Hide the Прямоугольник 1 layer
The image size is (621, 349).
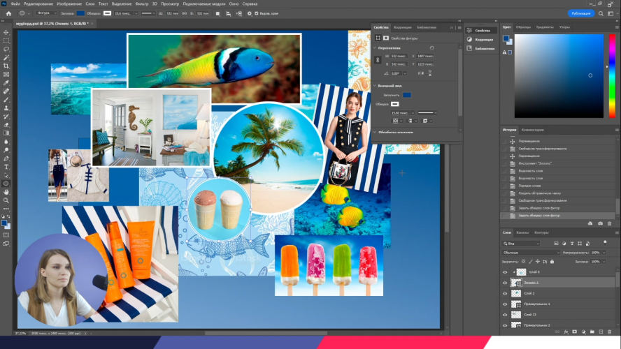[505, 304]
